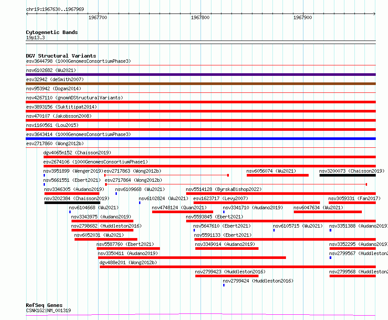Open nsv4267110 (gnomADStructuralVariants) entry
Image resolution: width=388 pixels, height=320 pixels.
pyautogui.click(x=75, y=98)
